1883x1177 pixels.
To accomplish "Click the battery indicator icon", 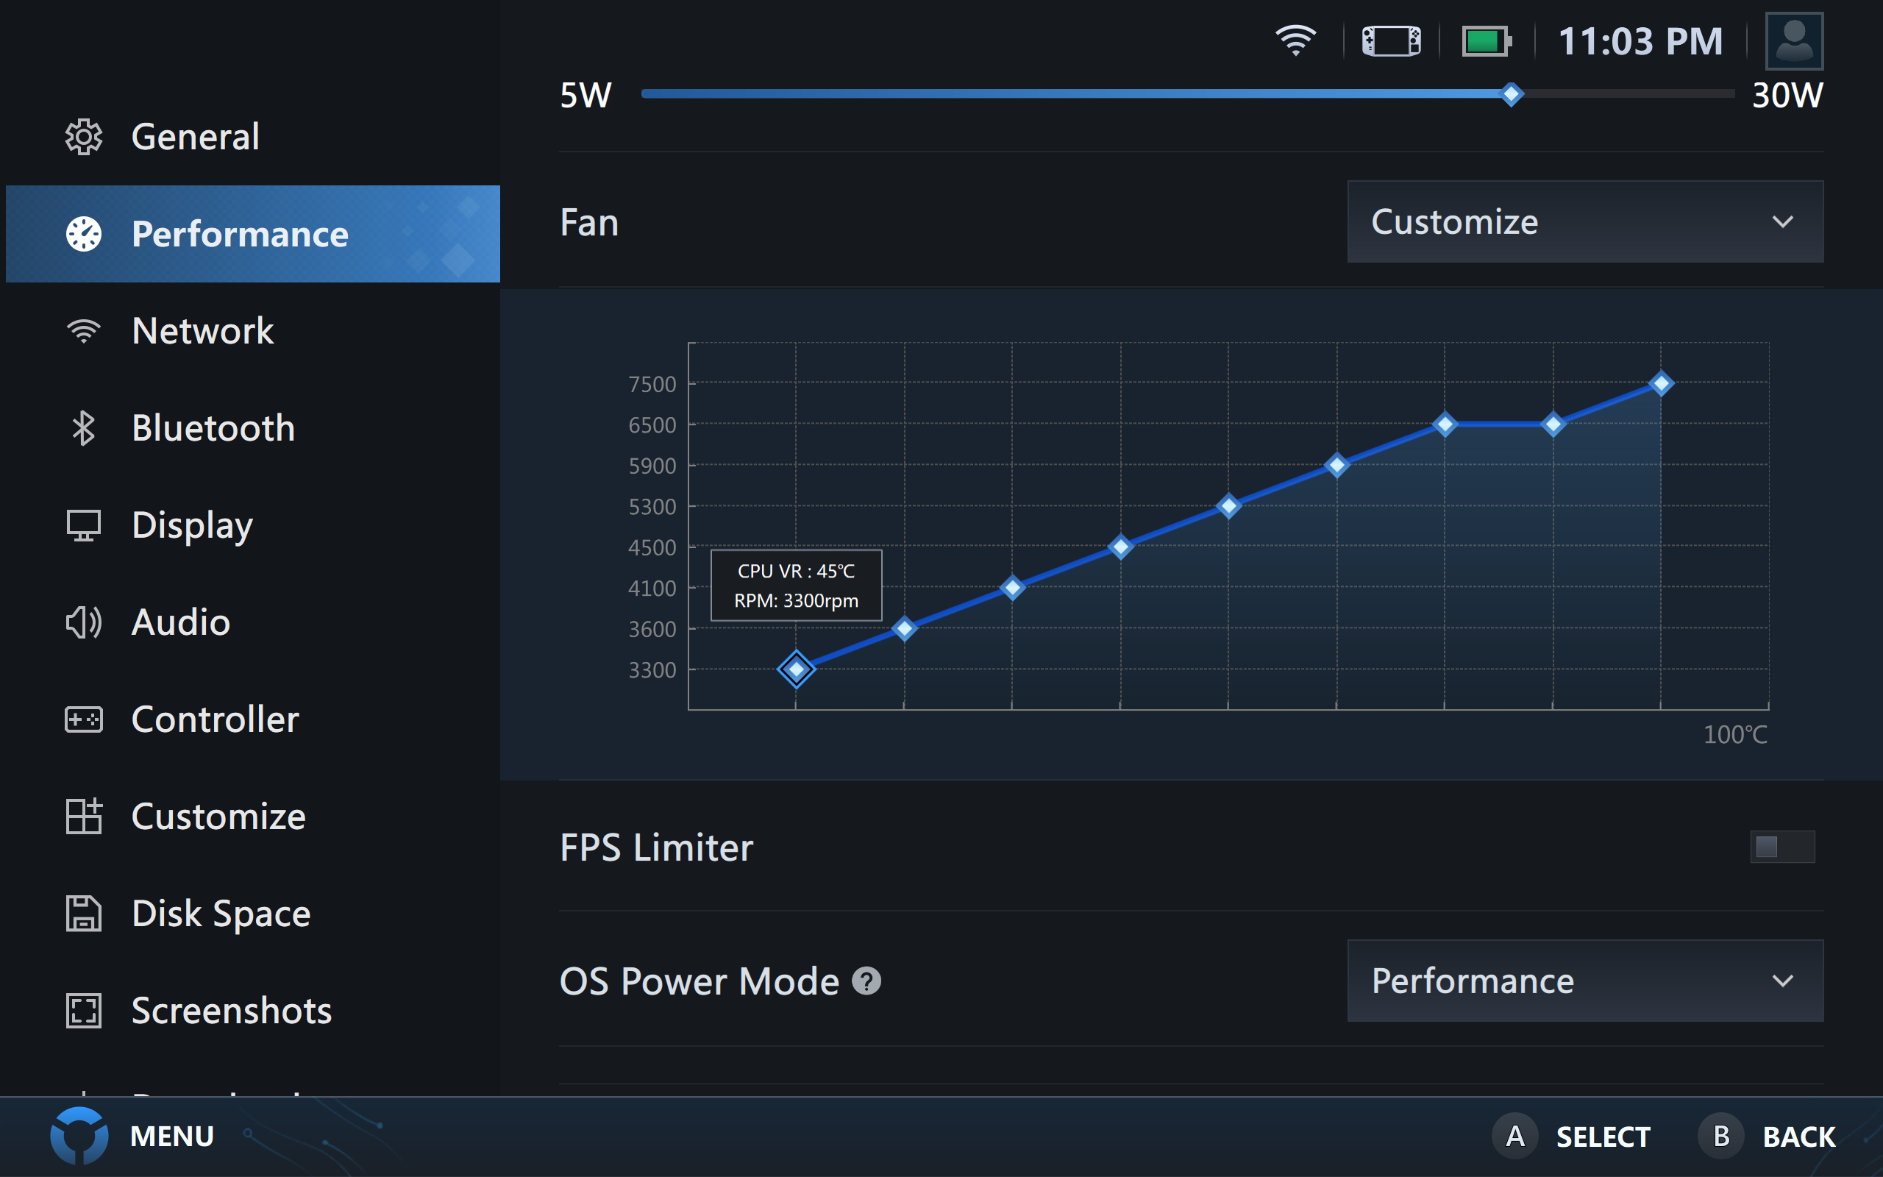I will point(1486,40).
